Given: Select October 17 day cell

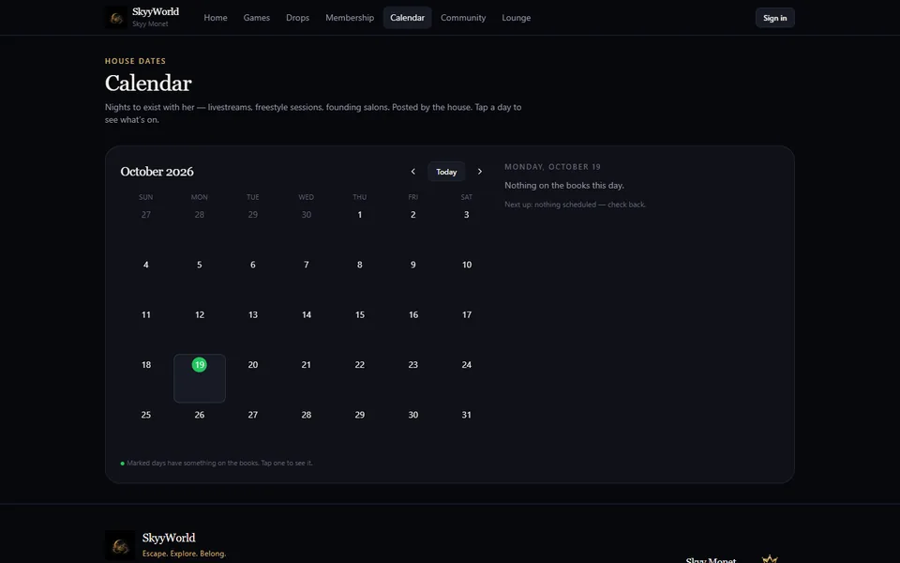Looking at the screenshot, I should pyautogui.click(x=467, y=328).
